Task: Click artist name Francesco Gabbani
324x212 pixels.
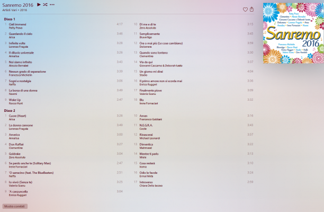Action: 151,119
